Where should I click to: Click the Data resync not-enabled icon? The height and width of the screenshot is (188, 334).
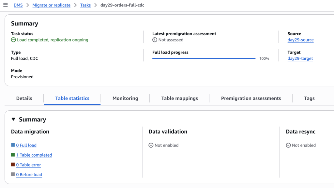(288, 145)
